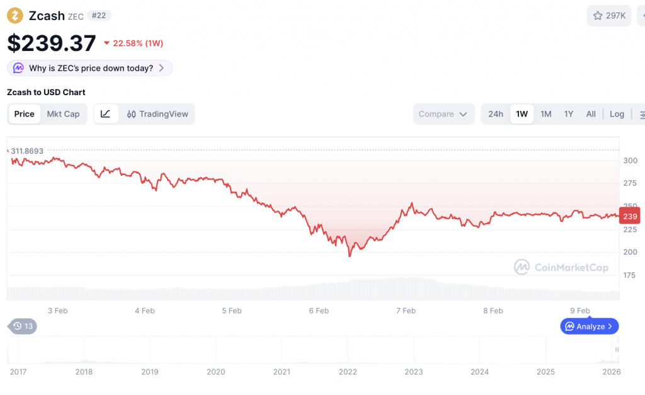Add Zcash to watchlist via star icon
This screenshot has height=395, width=645.
click(598, 16)
